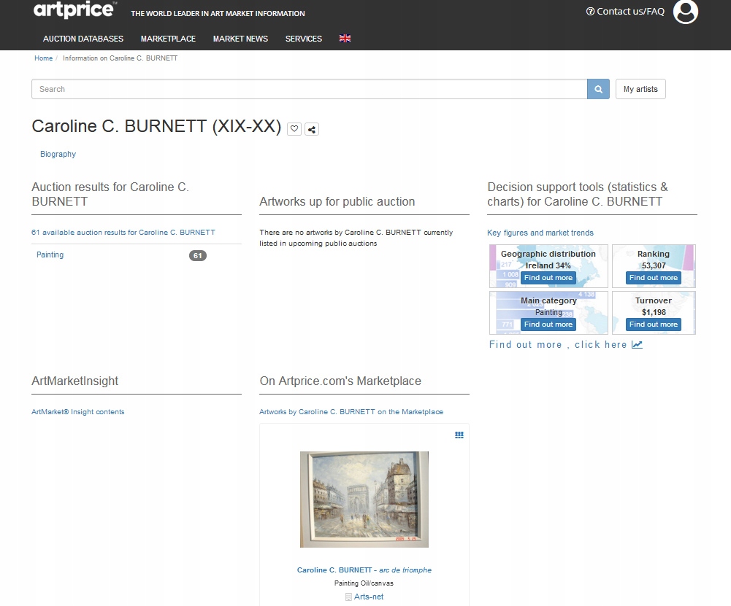This screenshot has height=606, width=731.
Task: Click the 61 count badge for Painting
Action: [198, 255]
